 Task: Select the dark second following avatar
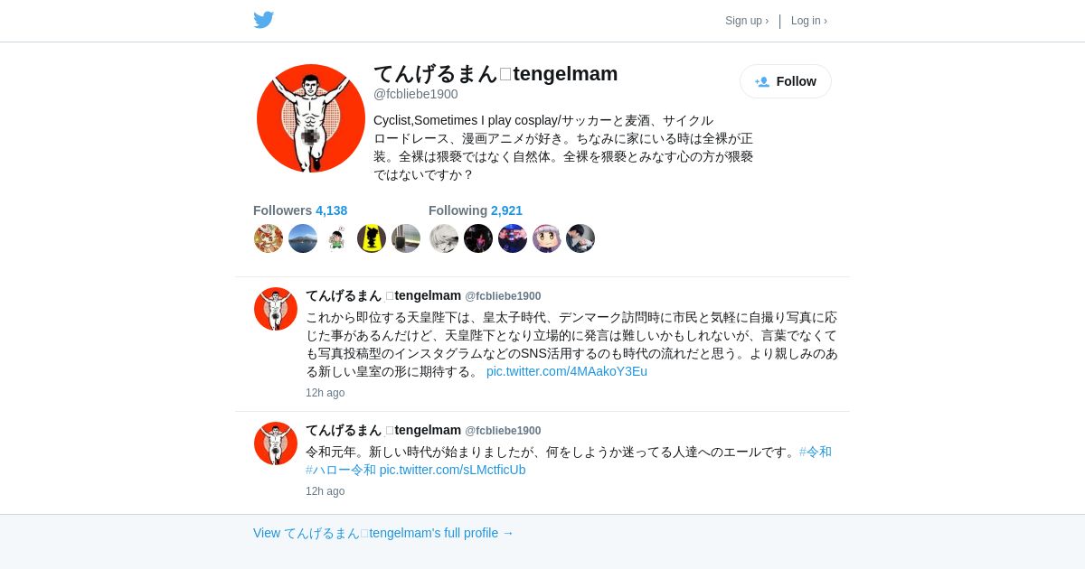[478, 238]
